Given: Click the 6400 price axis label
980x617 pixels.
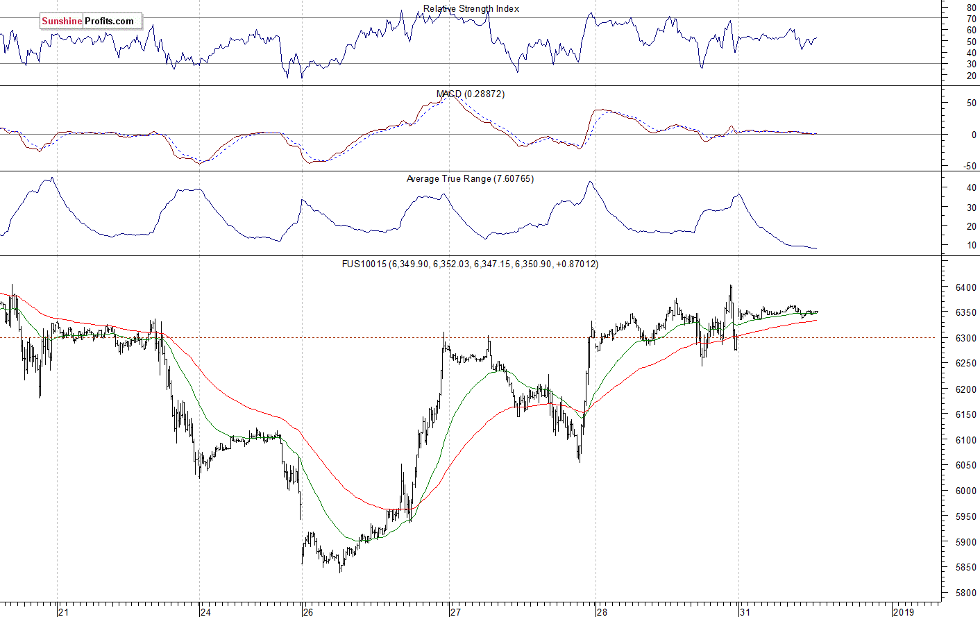Looking at the screenshot, I should point(966,287).
